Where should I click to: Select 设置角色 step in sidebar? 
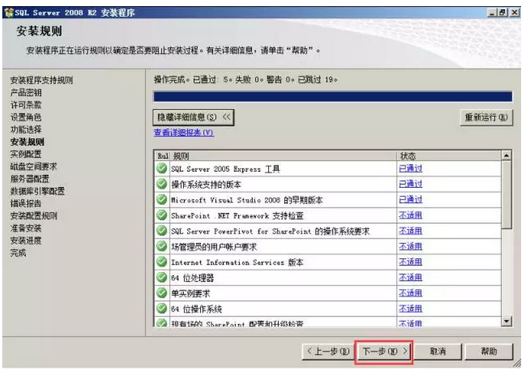pyautogui.click(x=26, y=117)
